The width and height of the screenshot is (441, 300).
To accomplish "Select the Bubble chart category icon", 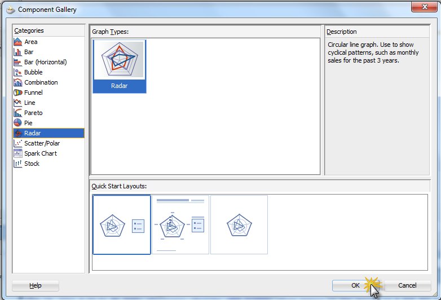I will pos(18,72).
